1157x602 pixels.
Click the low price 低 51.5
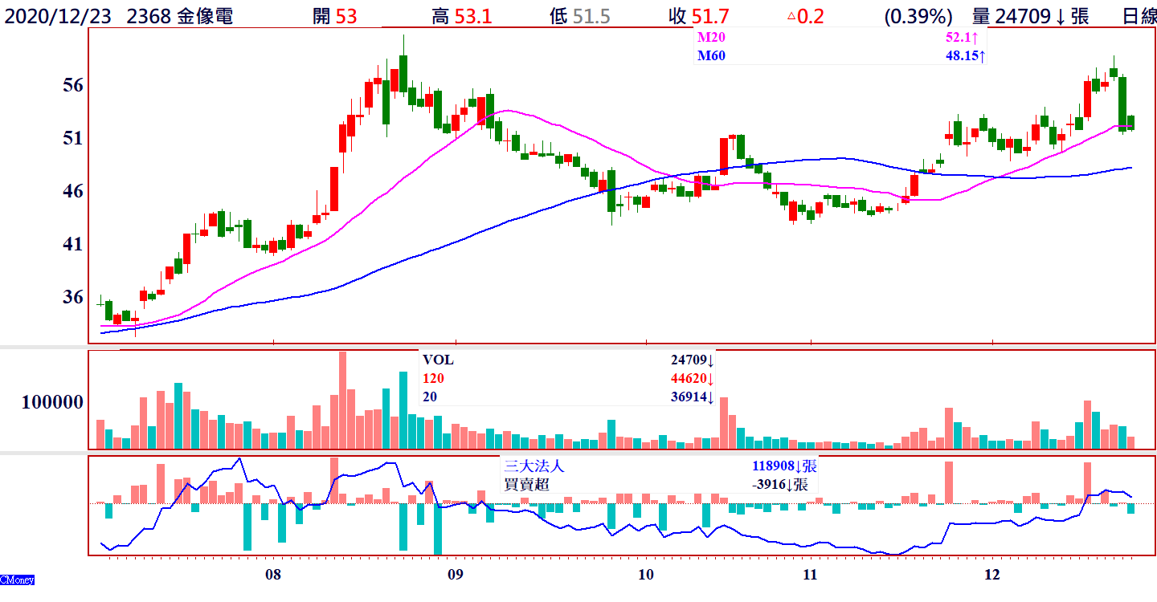(x=579, y=16)
